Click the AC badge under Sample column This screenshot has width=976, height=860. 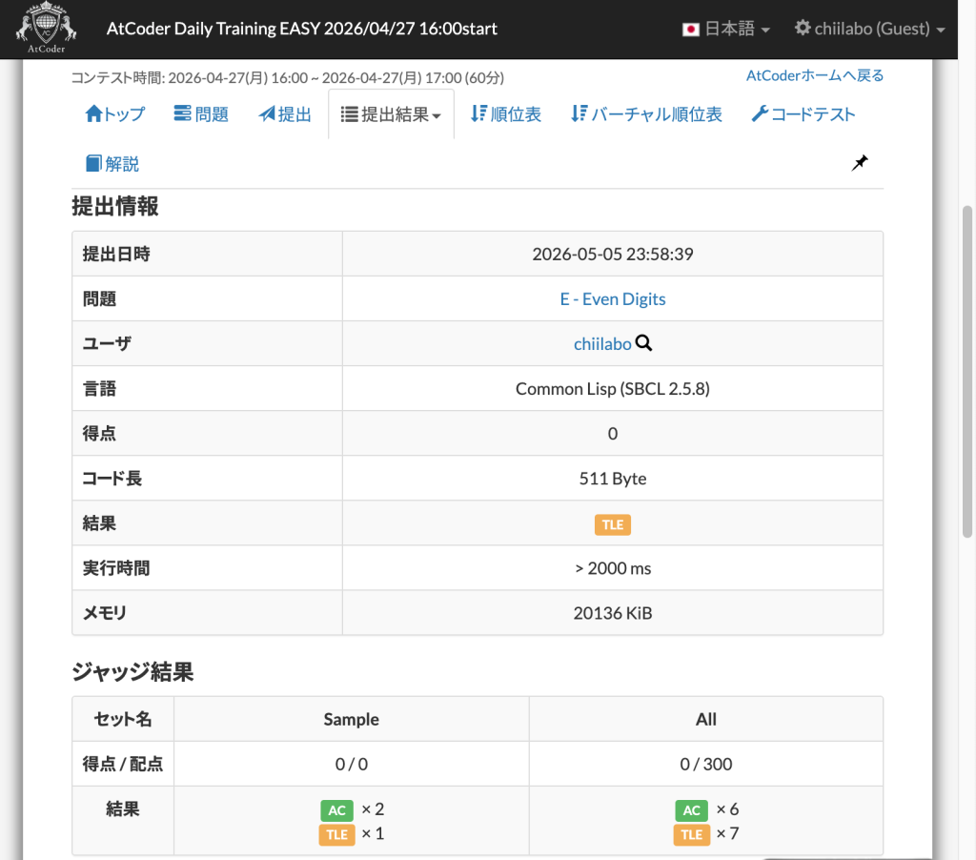336,810
